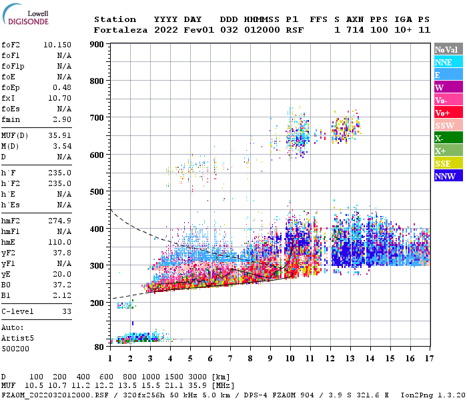
Task: Click the FZA0M_2022032012000.RSF file name
Action: (55, 395)
